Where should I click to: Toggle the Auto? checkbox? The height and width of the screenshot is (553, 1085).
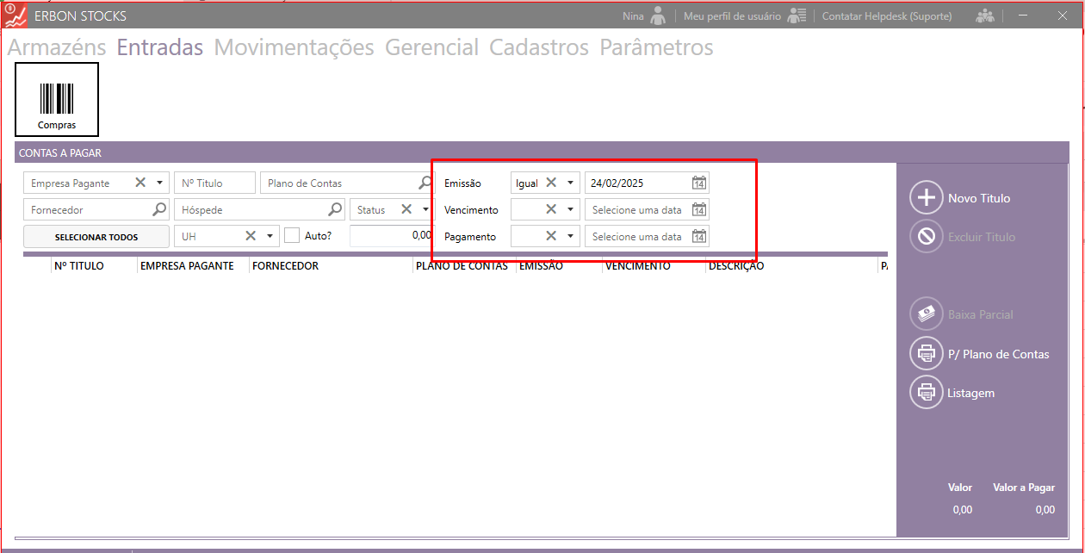292,235
